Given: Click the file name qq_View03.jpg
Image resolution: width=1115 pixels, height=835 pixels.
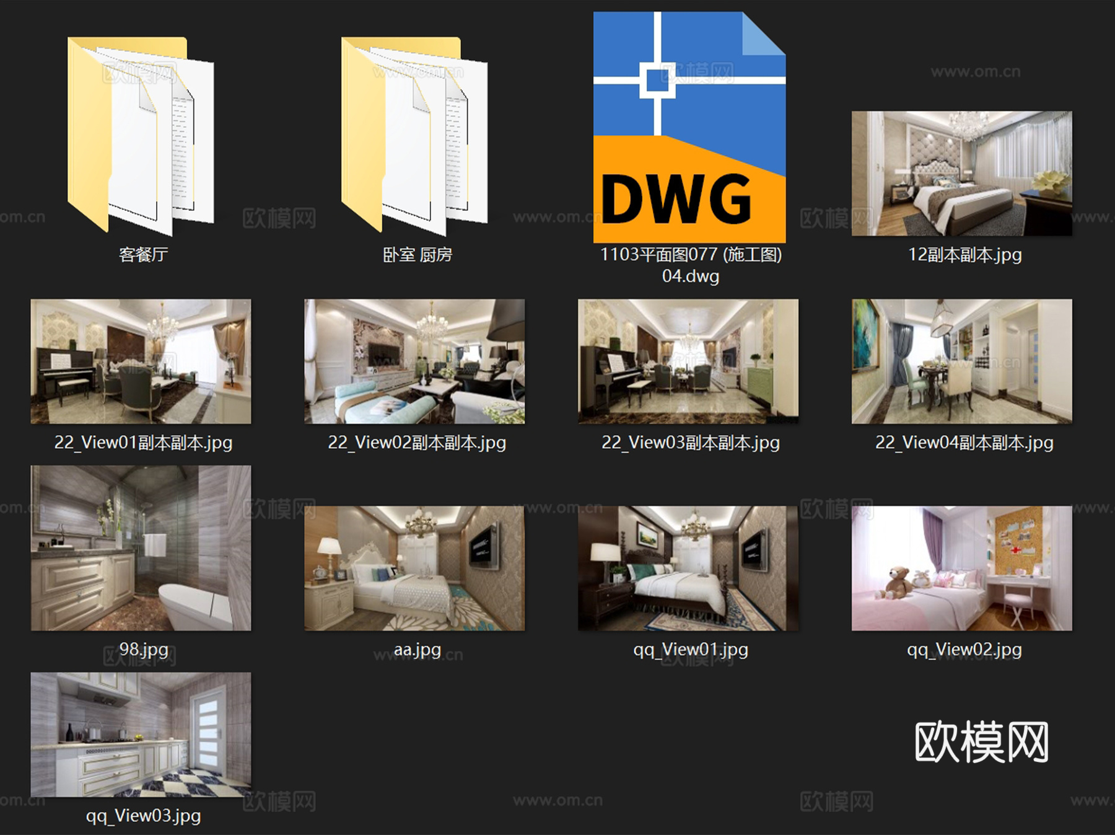Looking at the screenshot, I should [x=143, y=816].
